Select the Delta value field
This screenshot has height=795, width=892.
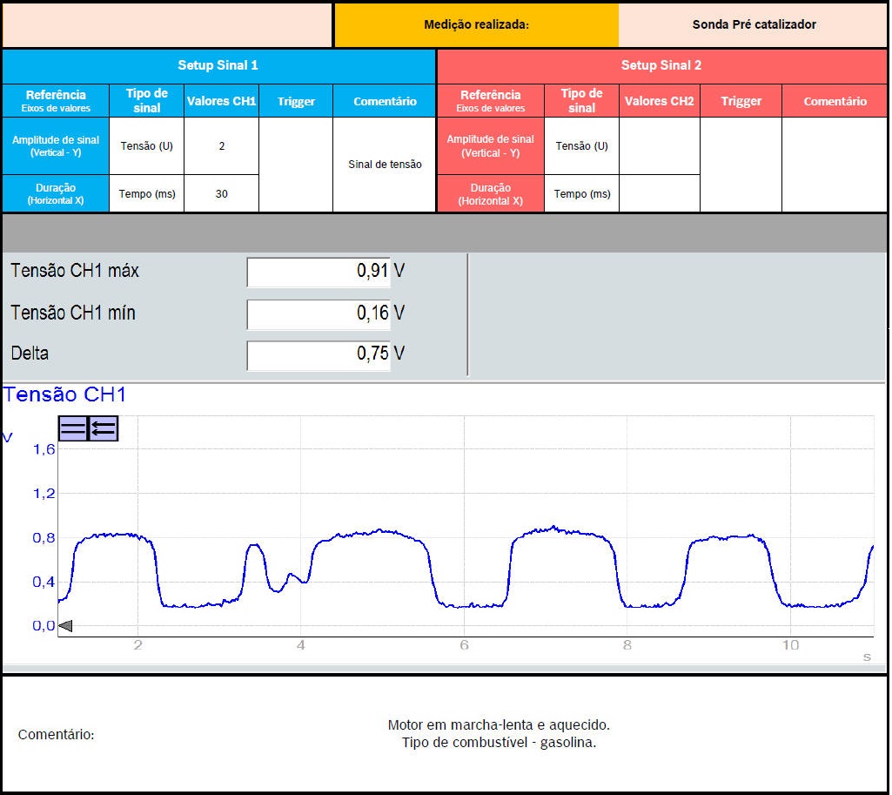point(319,354)
